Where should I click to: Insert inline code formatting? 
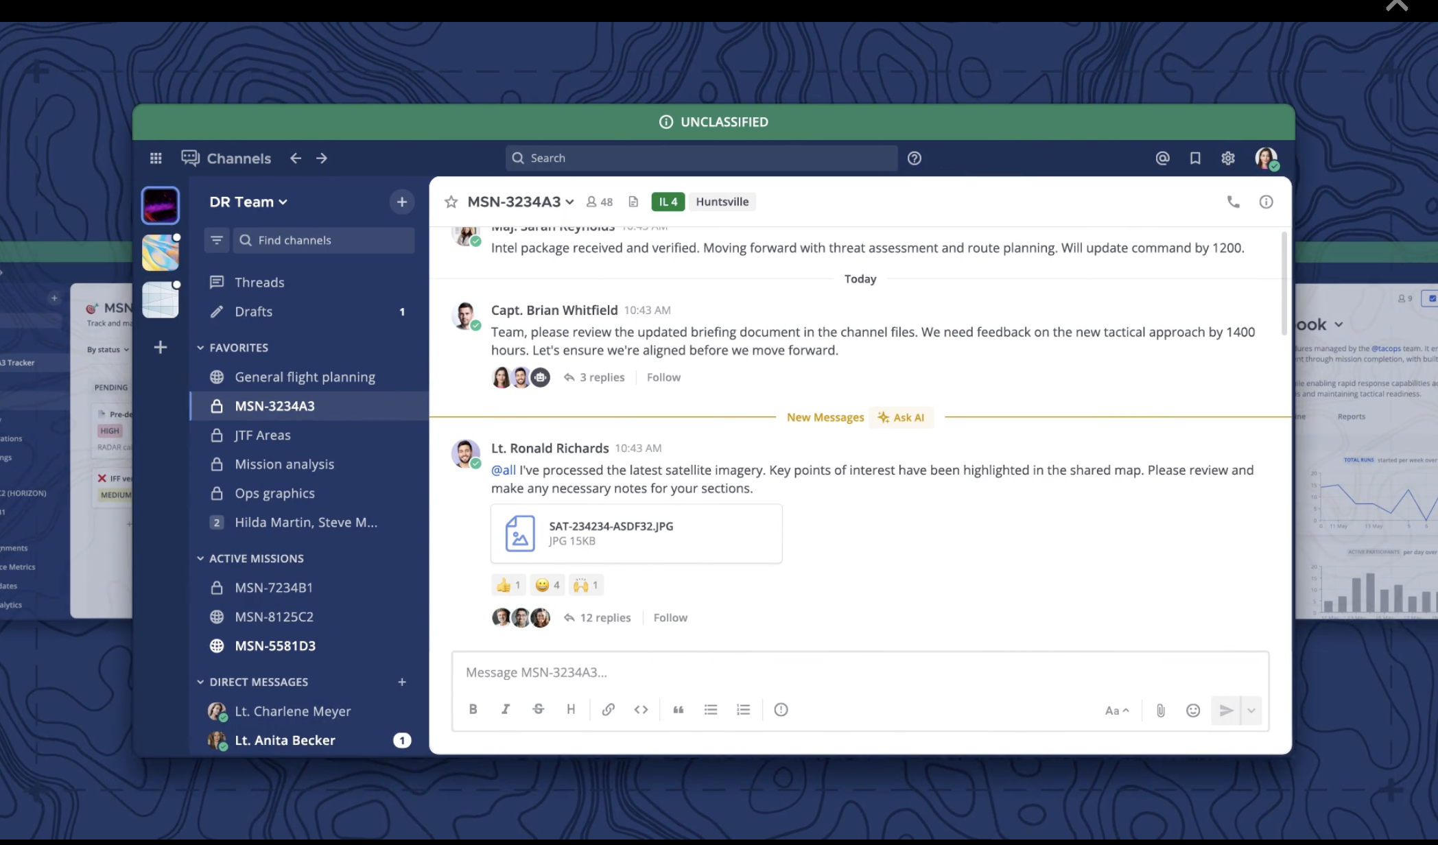[641, 709]
